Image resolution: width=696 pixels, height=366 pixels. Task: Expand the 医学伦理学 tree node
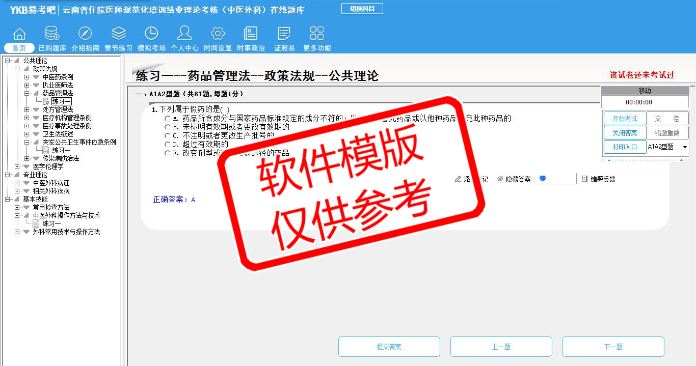17,166
